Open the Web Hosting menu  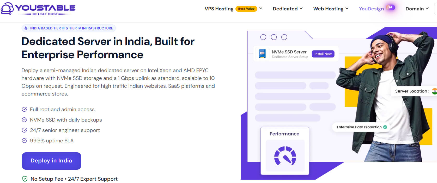(328, 9)
